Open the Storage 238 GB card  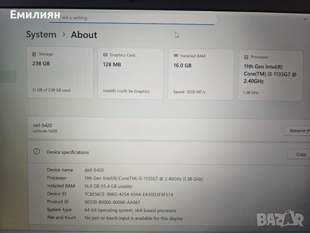tap(60, 72)
